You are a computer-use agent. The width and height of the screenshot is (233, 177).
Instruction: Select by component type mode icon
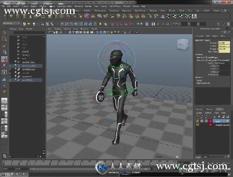tap(52, 24)
